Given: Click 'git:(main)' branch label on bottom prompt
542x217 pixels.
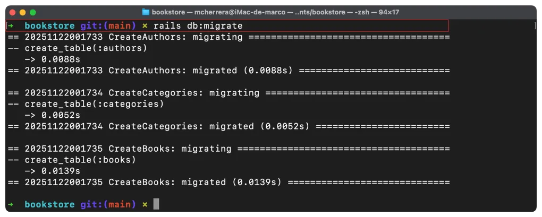Looking at the screenshot, I should click(x=108, y=204).
